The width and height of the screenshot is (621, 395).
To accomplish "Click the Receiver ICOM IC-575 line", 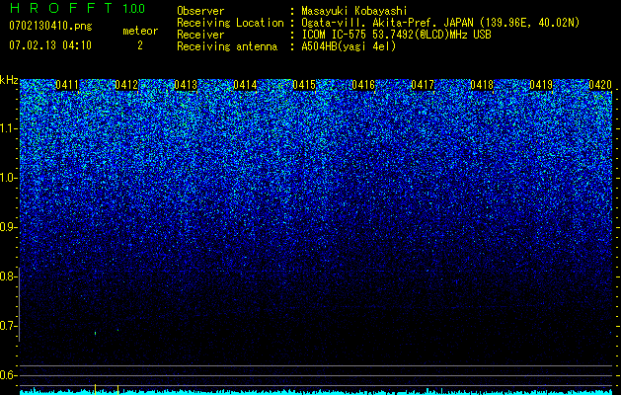I will pos(334,35).
